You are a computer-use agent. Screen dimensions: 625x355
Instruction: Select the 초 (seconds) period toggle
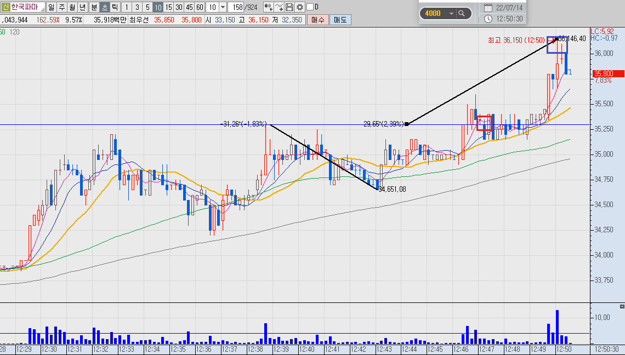tap(104, 7)
